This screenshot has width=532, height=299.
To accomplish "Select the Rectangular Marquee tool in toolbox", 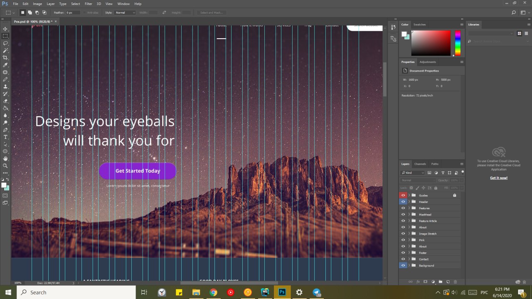I will pyautogui.click(x=5, y=36).
